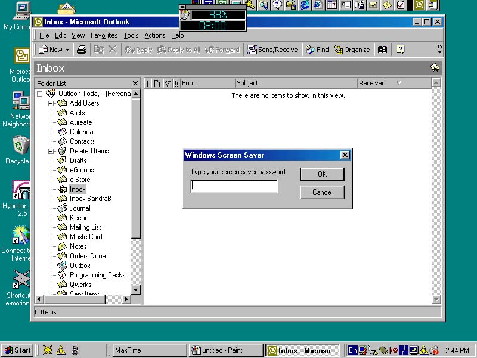Click the New mail message button

pos(51,50)
